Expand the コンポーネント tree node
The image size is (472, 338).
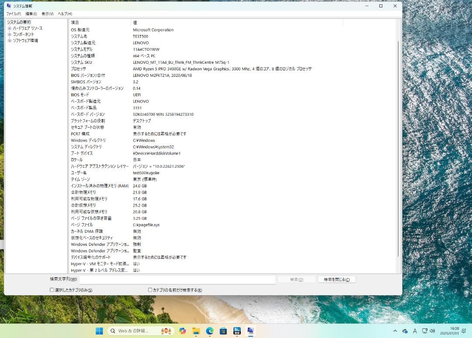pyautogui.click(x=9, y=34)
